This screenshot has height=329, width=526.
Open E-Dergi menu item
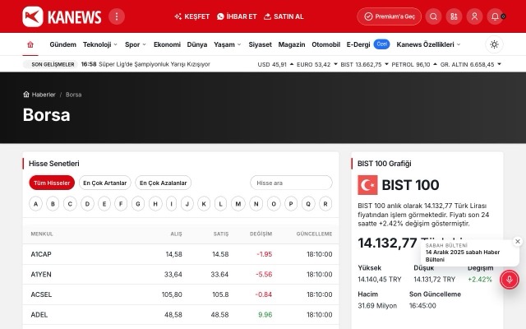tap(358, 44)
